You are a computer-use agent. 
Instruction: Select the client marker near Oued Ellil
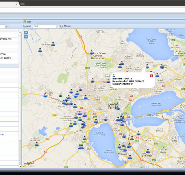pyautogui.click(x=45, y=95)
